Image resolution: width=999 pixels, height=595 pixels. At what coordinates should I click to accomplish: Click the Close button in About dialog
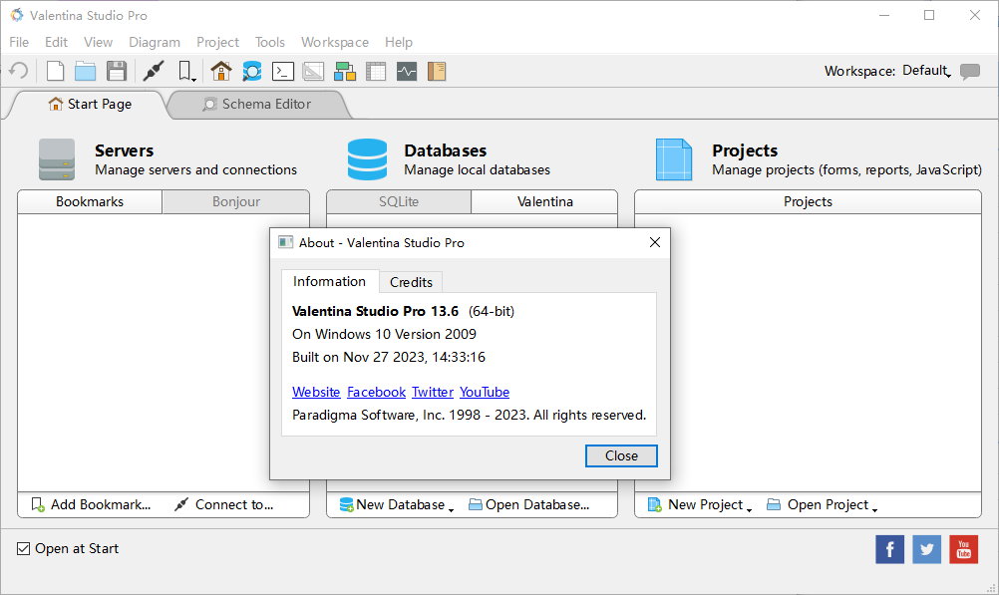pyautogui.click(x=621, y=455)
